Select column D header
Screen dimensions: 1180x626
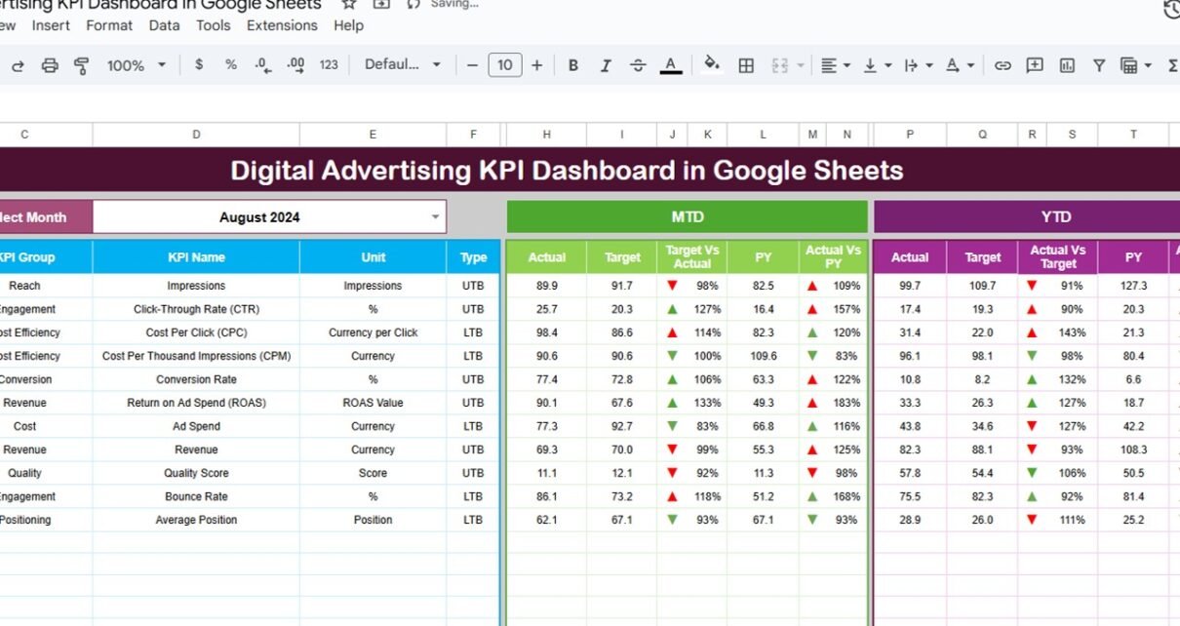coord(196,135)
